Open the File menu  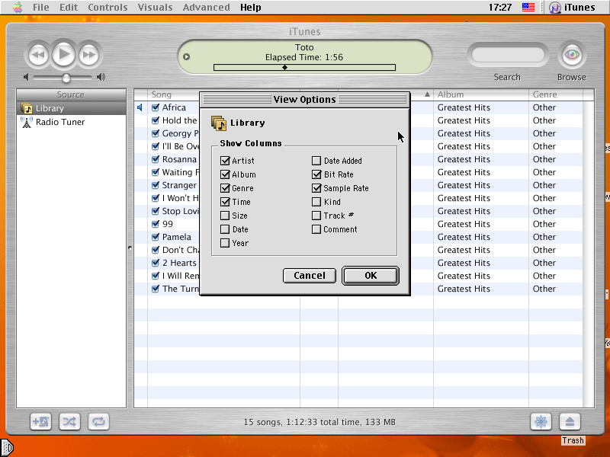(41, 7)
